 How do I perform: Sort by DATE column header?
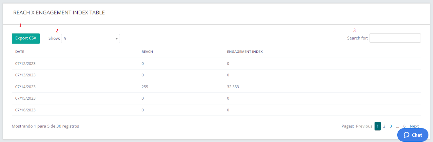click(x=20, y=52)
